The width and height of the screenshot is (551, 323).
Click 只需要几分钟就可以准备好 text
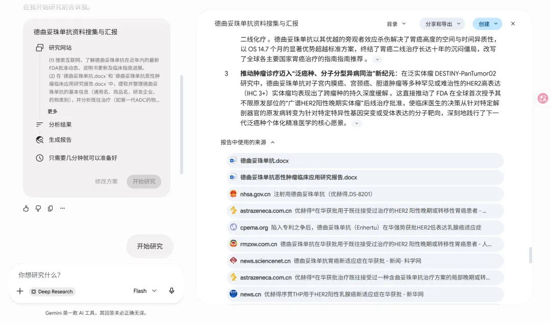[x=83, y=158]
